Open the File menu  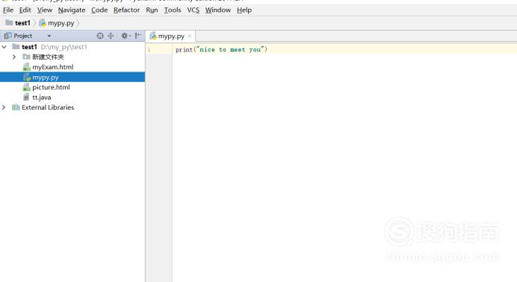pos(8,10)
